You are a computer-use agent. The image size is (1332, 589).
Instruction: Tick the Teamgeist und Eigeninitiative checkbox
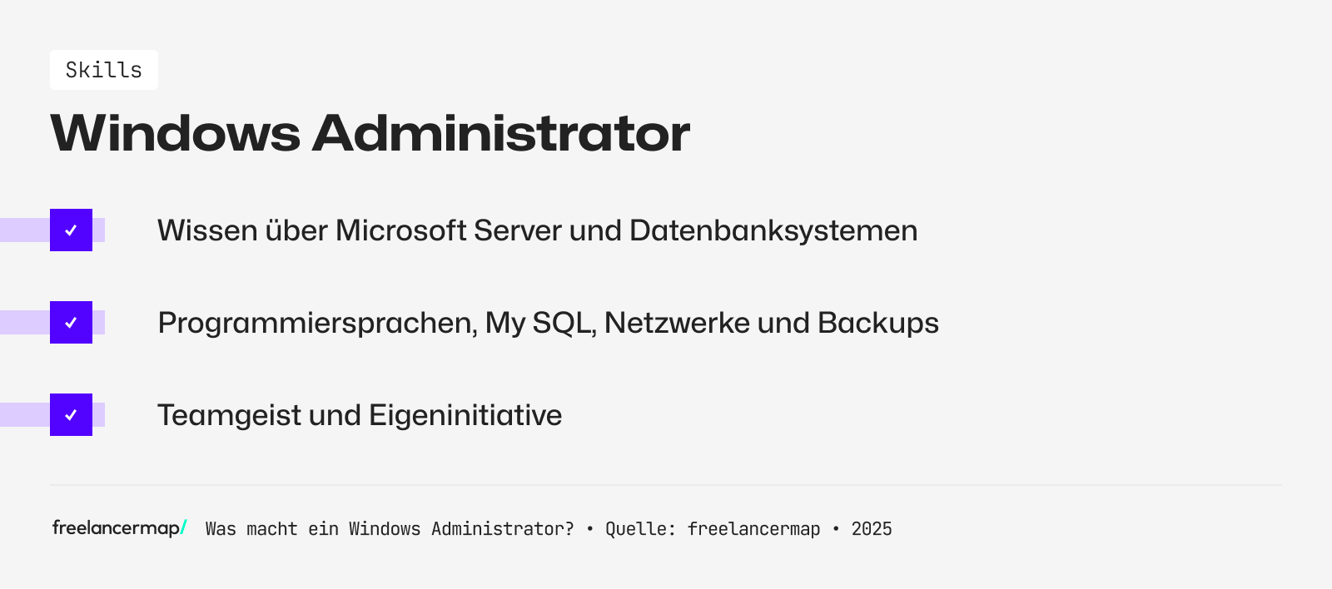click(71, 415)
